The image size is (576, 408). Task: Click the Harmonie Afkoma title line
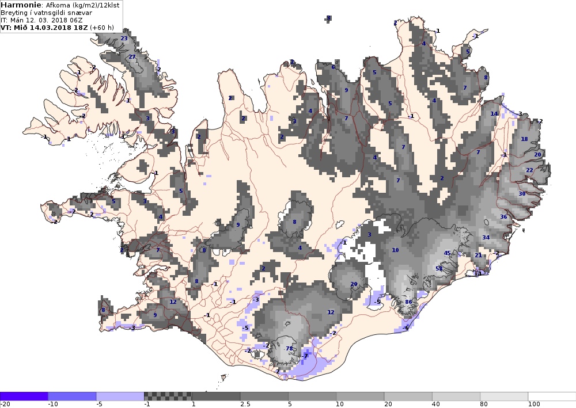[60, 5]
